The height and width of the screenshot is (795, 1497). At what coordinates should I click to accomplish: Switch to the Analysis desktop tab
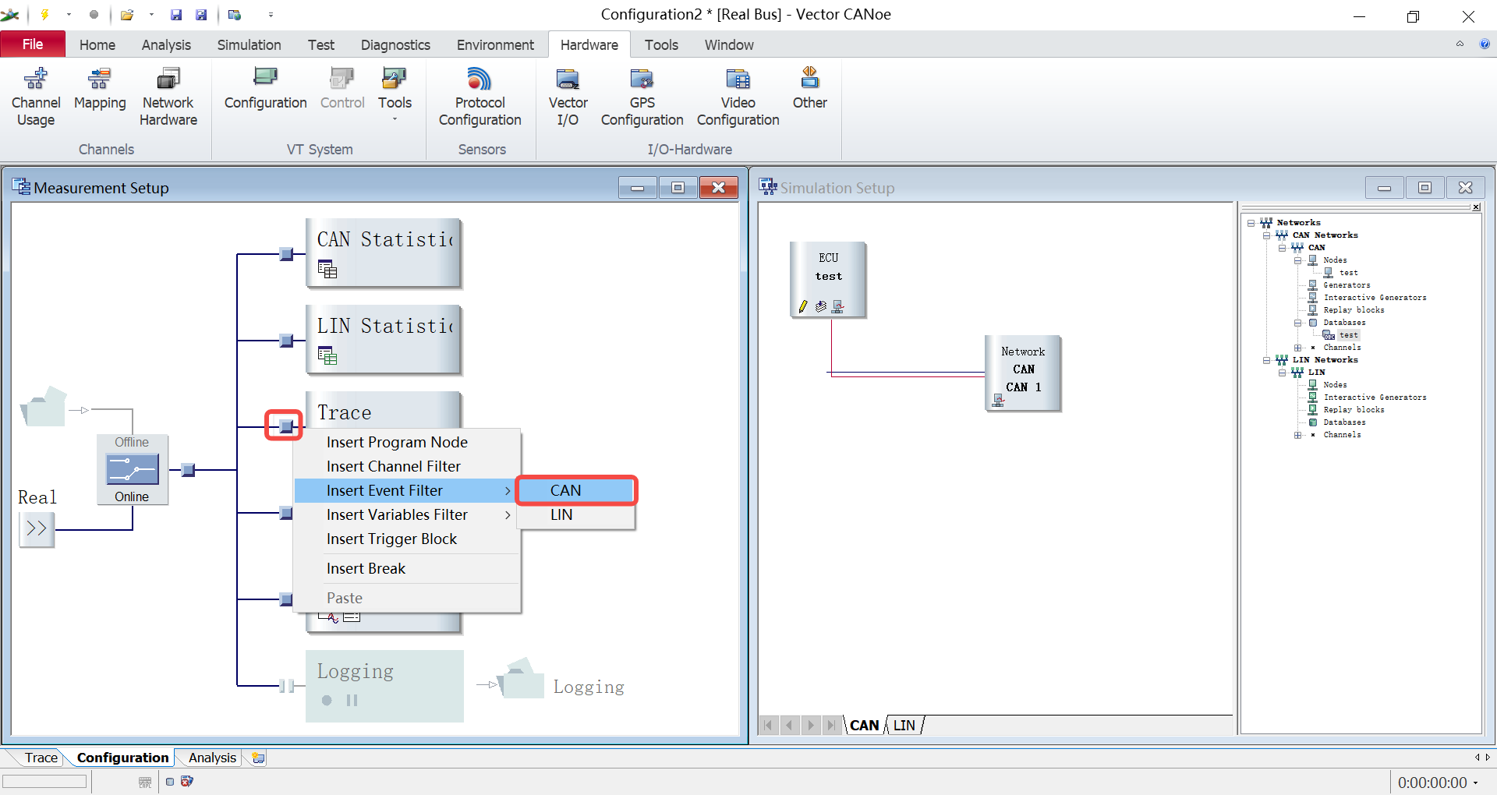(212, 758)
